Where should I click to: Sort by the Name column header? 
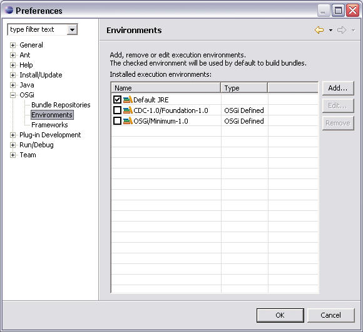pos(166,88)
